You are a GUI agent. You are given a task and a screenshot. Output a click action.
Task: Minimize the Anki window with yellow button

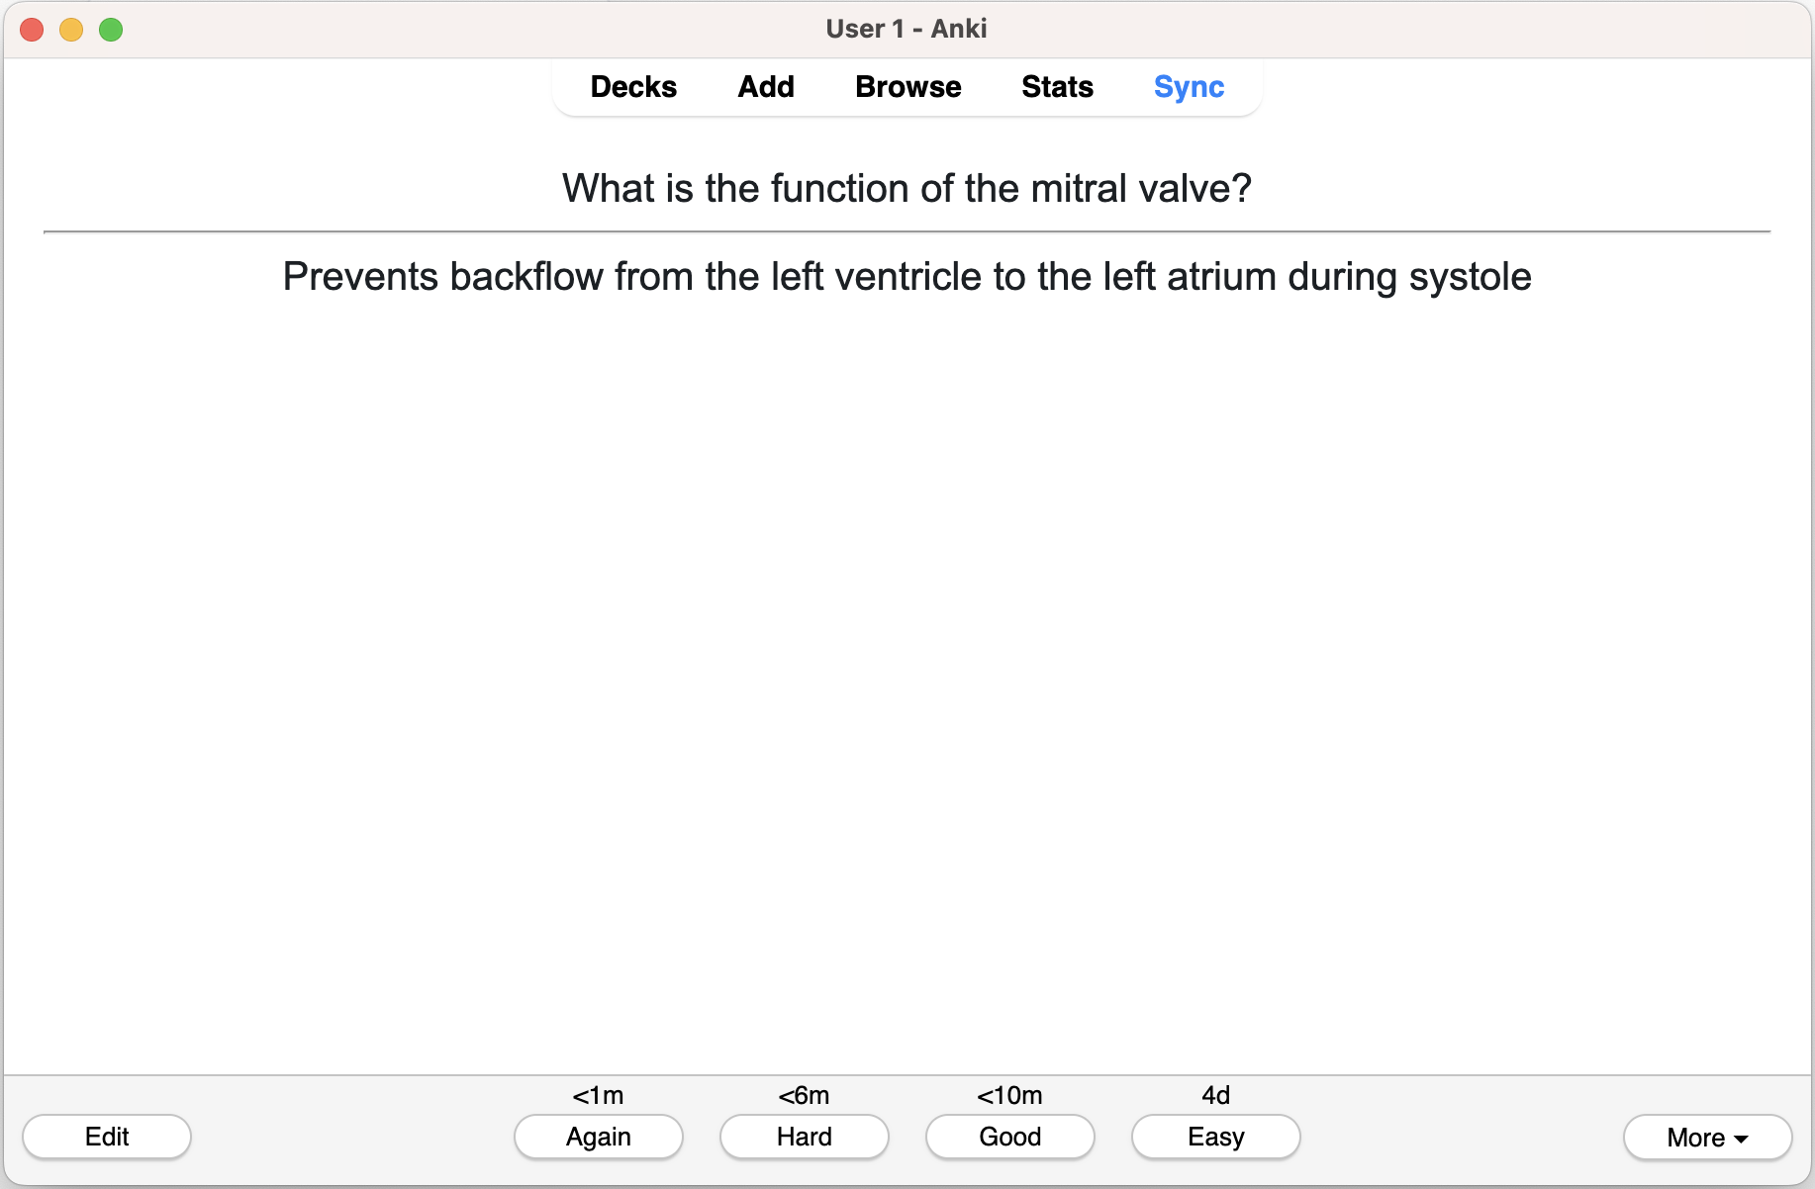(x=71, y=30)
